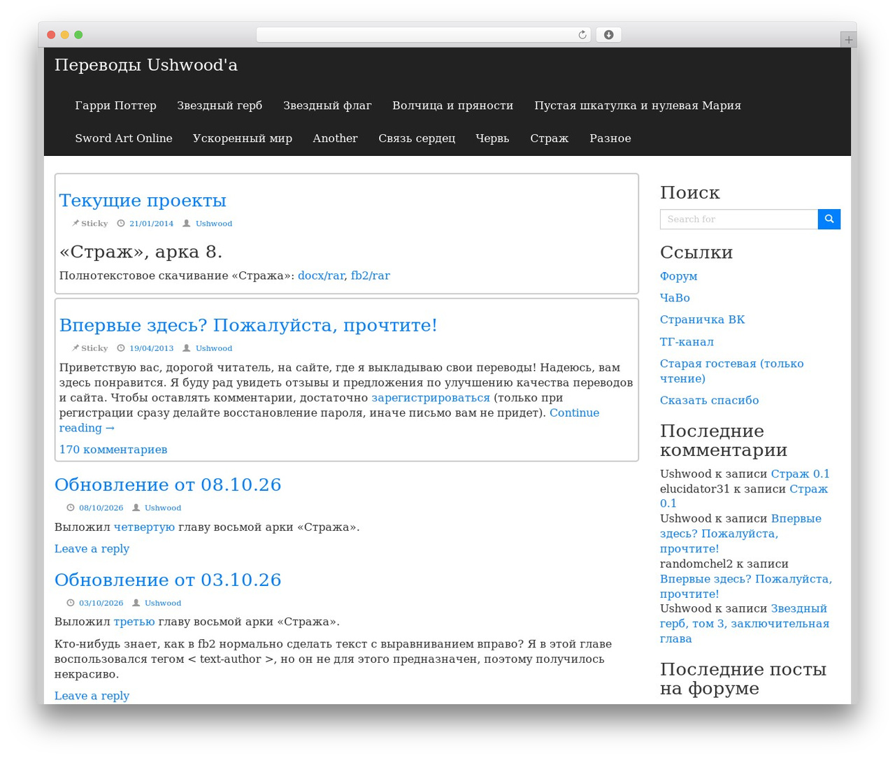
Task: Open the 'Another' menu entry
Action: tap(335, 138)
